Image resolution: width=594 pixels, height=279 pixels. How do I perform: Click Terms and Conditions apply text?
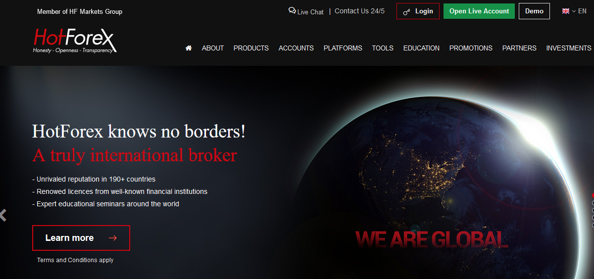point(75,260)
